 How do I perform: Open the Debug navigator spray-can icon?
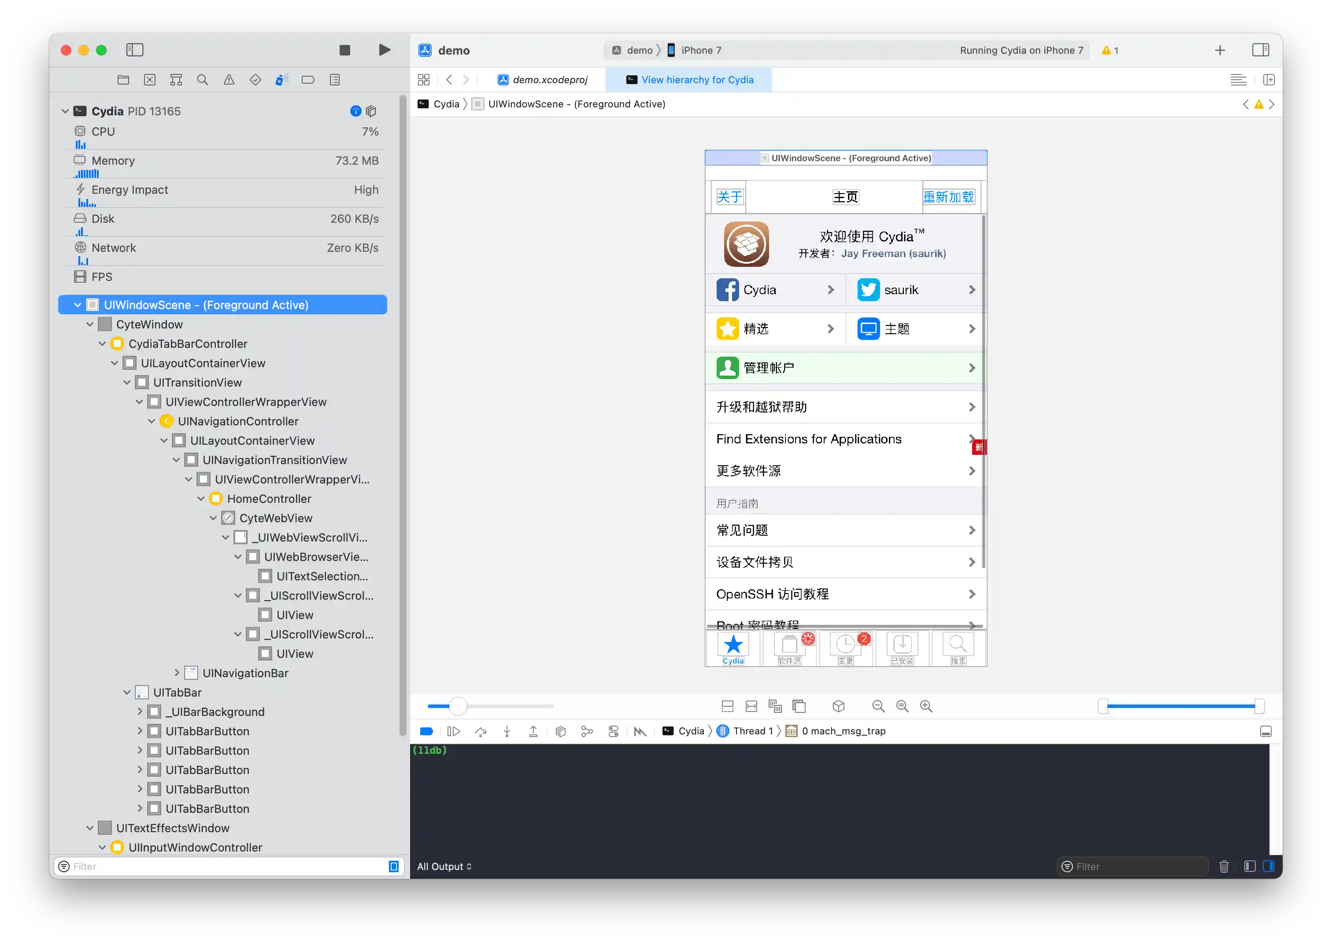(281, 80)
